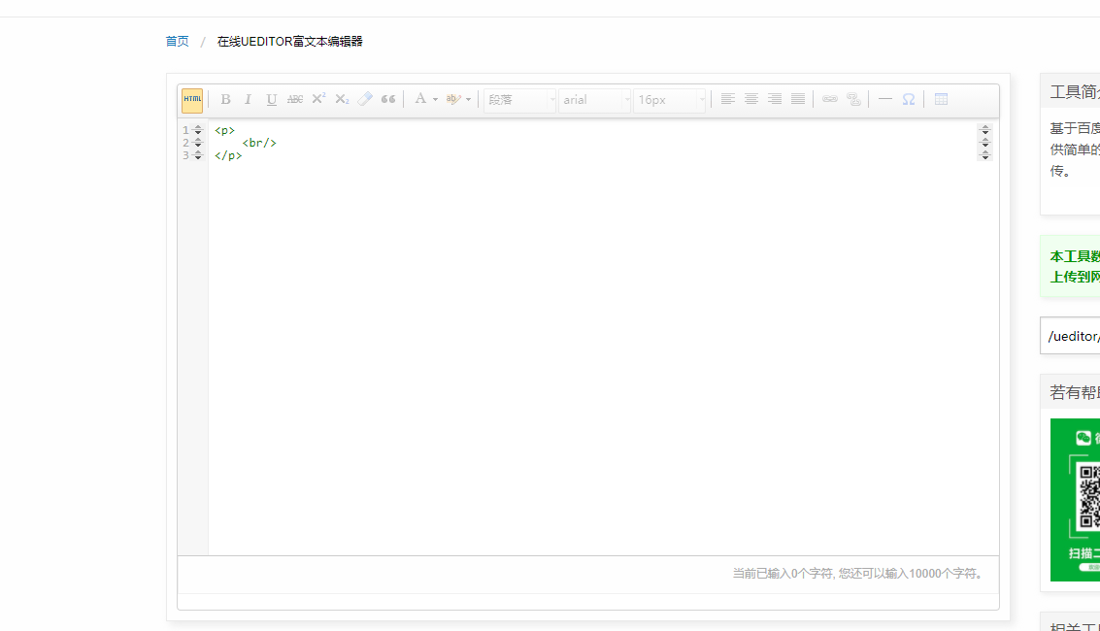Click the text highlight color icon

point(452,99)
